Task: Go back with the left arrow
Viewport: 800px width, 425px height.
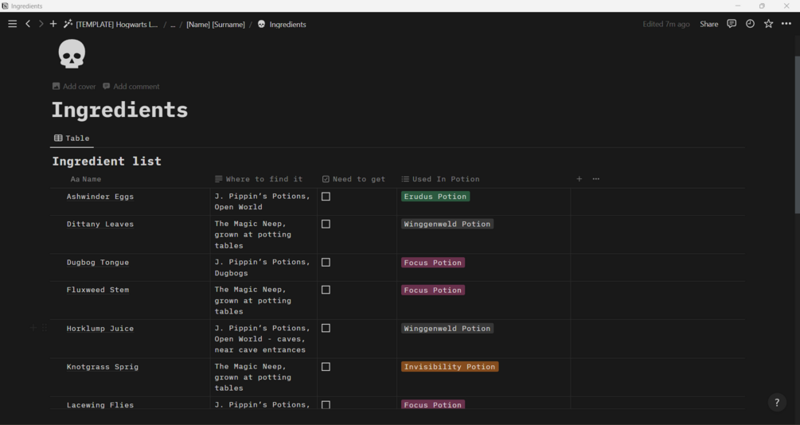Action: tap(28, 24)
